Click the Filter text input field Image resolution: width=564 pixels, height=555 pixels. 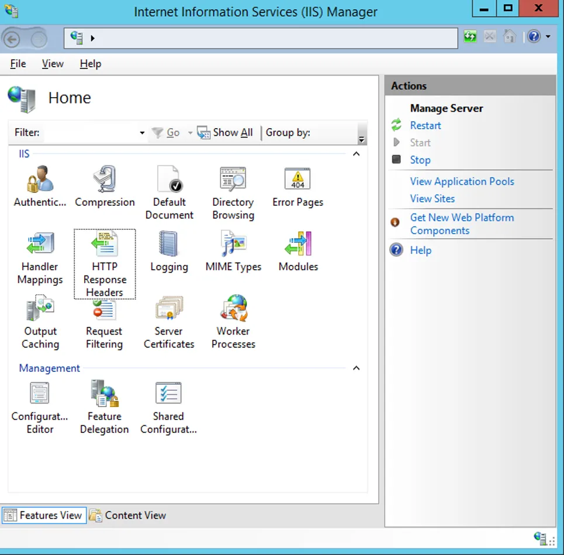91,133
